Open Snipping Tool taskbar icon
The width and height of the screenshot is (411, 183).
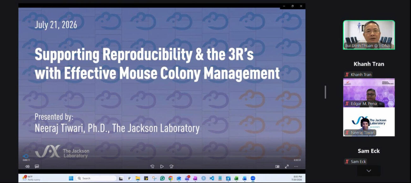click(x=154, y=178)
